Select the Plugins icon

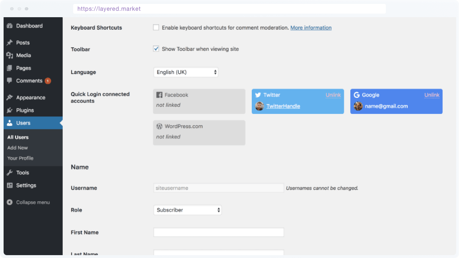click(x=9, y=110)
